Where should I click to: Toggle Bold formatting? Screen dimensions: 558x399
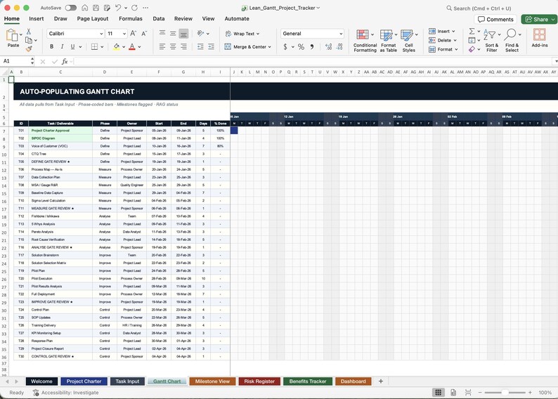coord(51,46)
